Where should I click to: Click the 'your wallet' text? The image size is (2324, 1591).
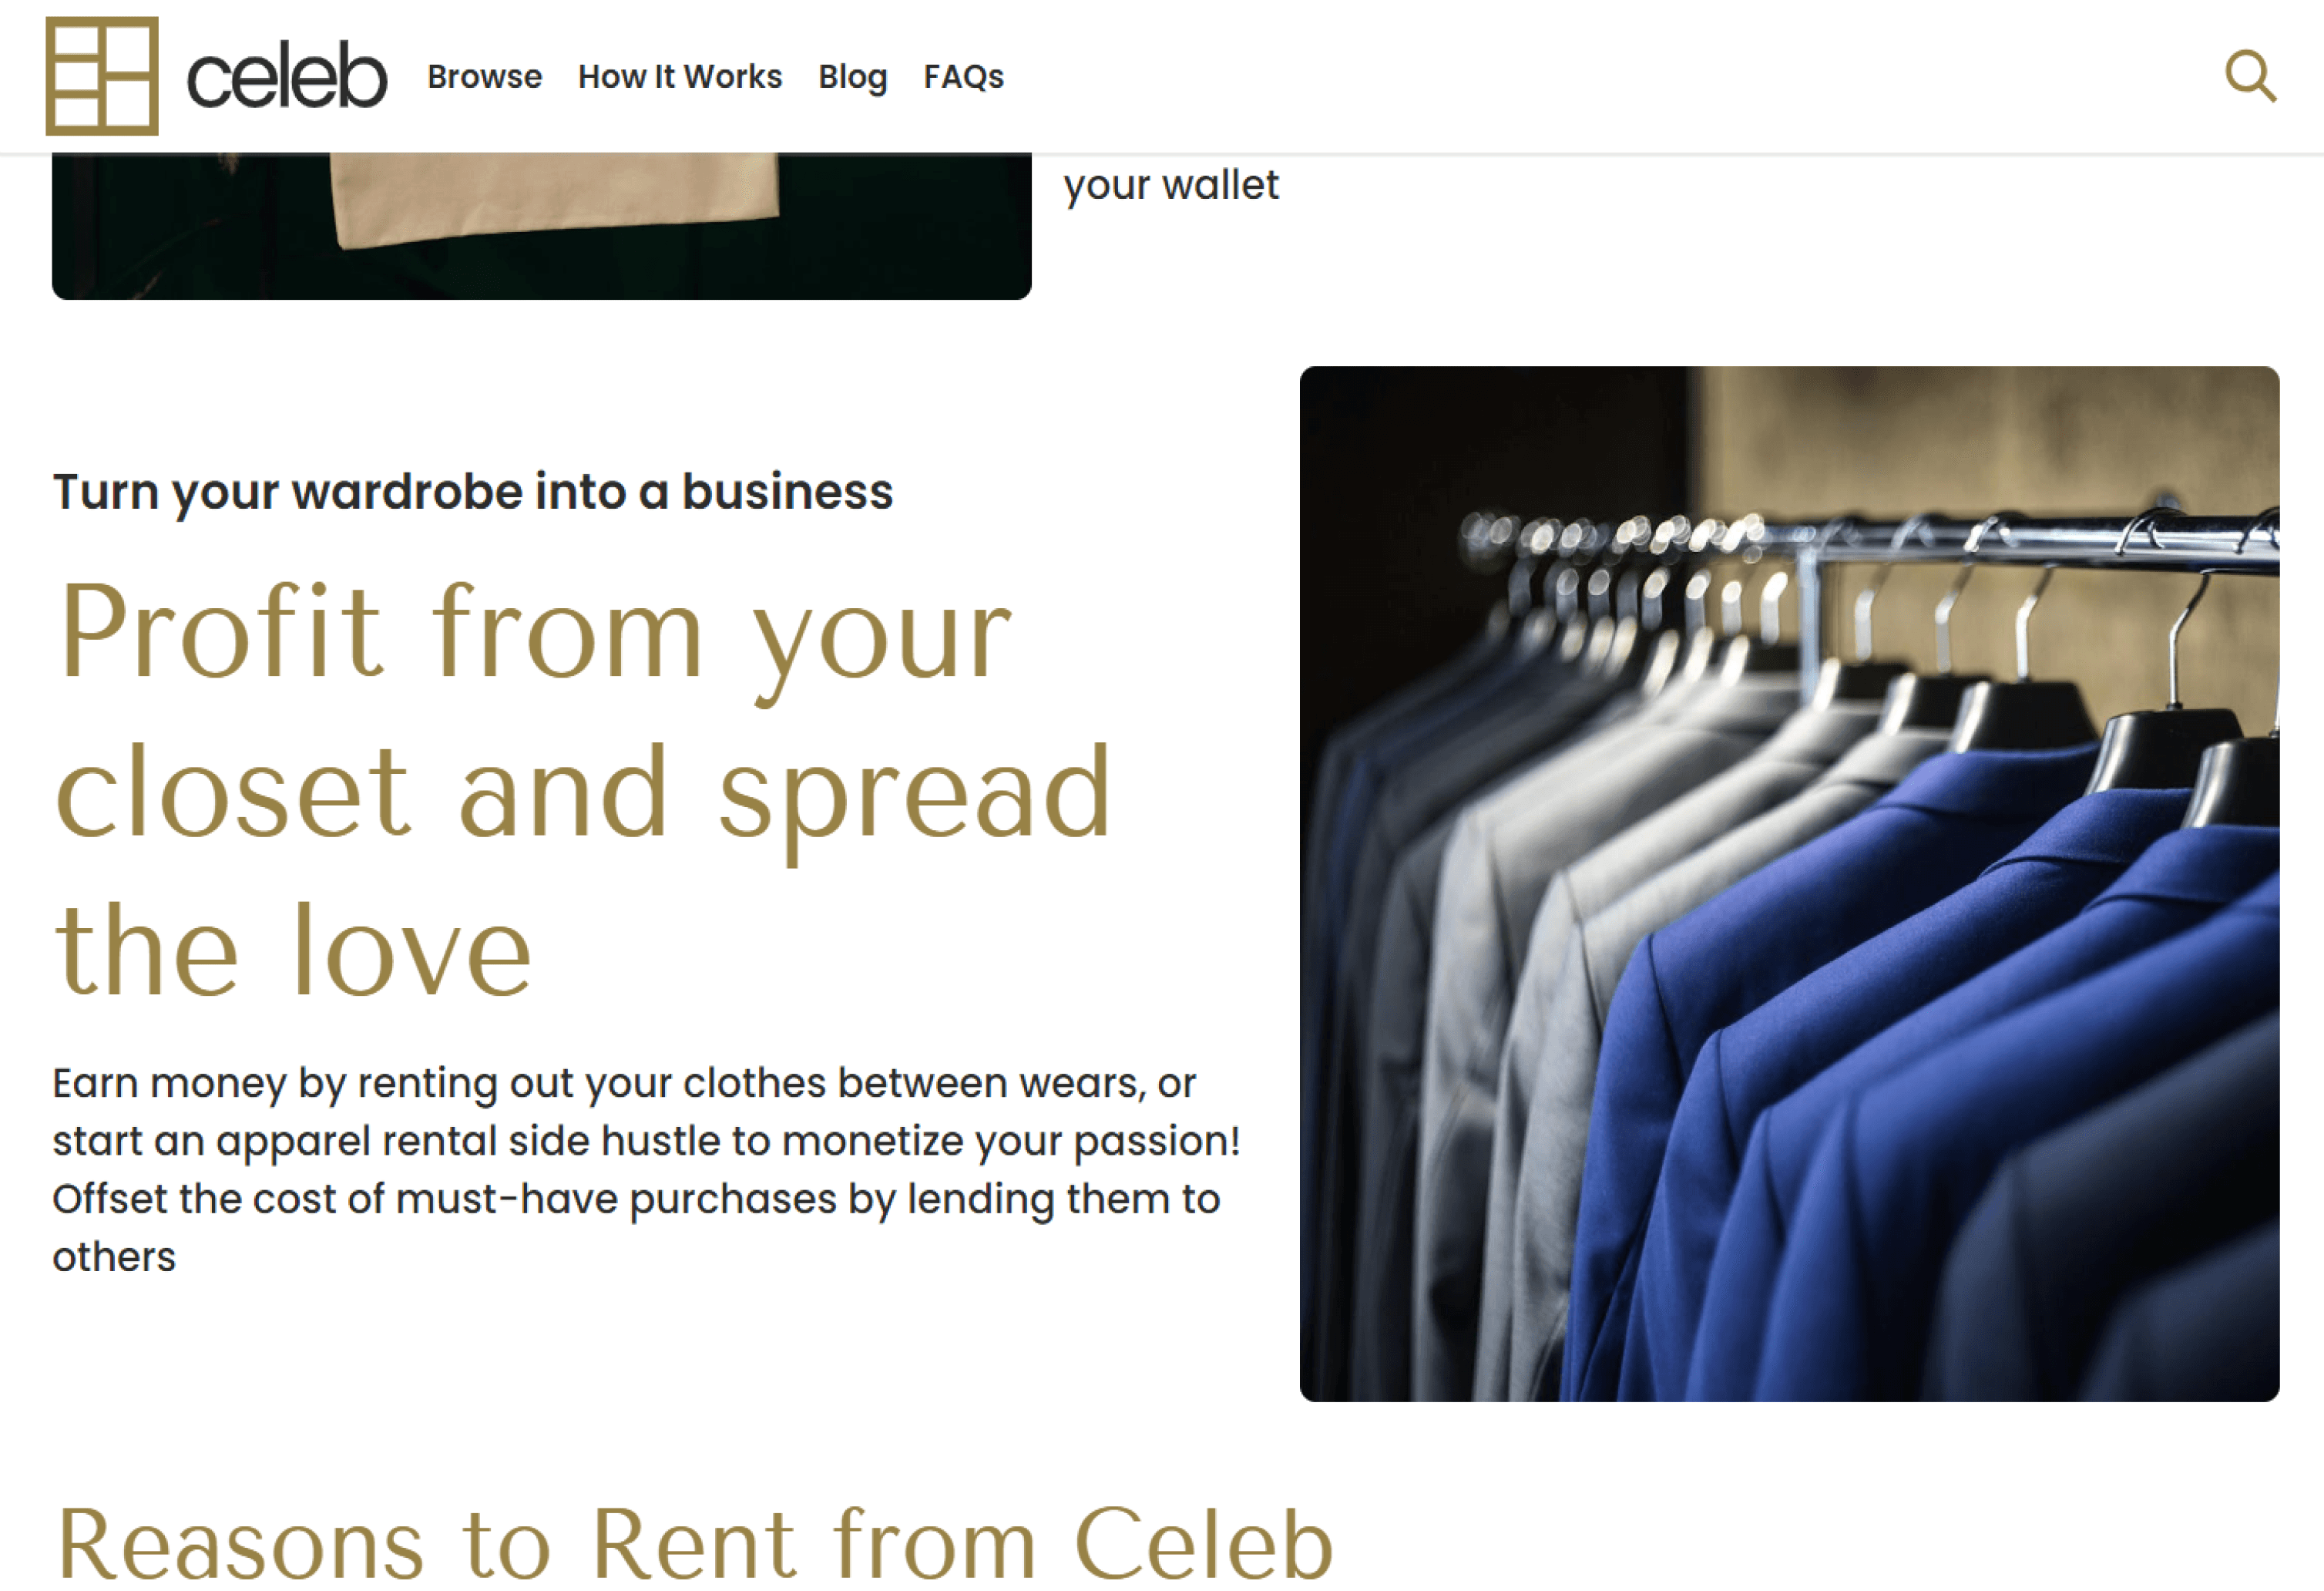click(1171, 185)
